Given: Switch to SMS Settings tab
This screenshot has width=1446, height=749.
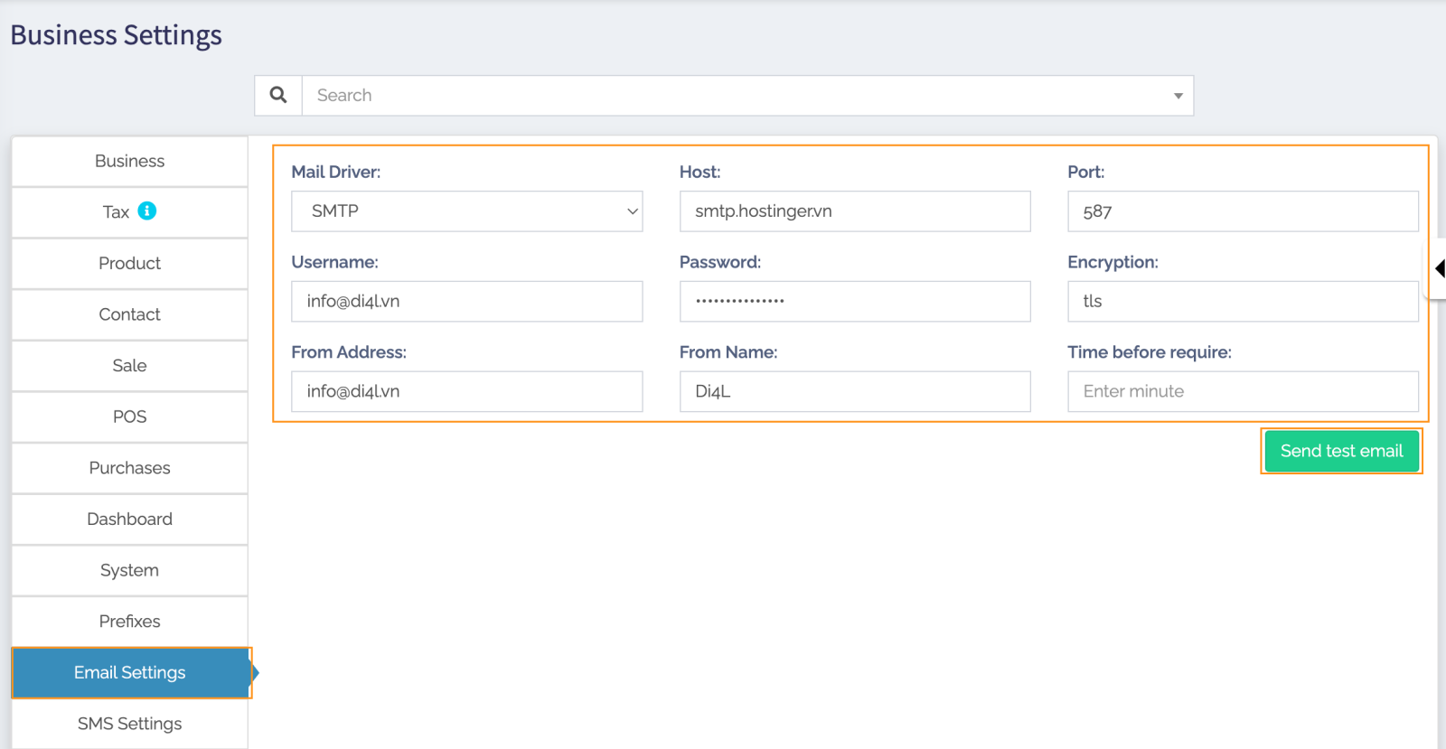Looking at the screenshot, I should (x=129, y=724).
